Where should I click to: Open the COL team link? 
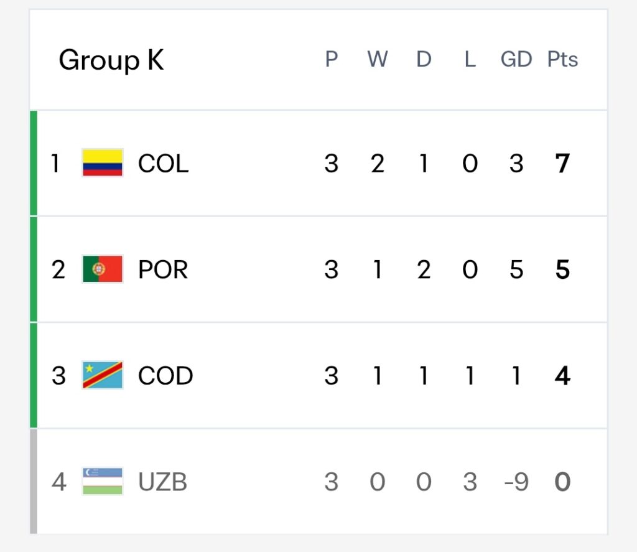pyautogui.click(x=164, y=164)
